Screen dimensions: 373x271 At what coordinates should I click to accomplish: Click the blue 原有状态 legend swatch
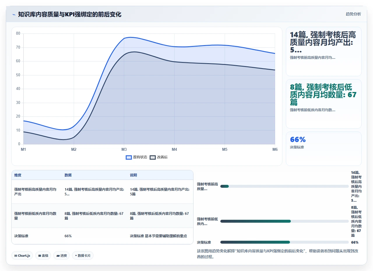point(129,157)
